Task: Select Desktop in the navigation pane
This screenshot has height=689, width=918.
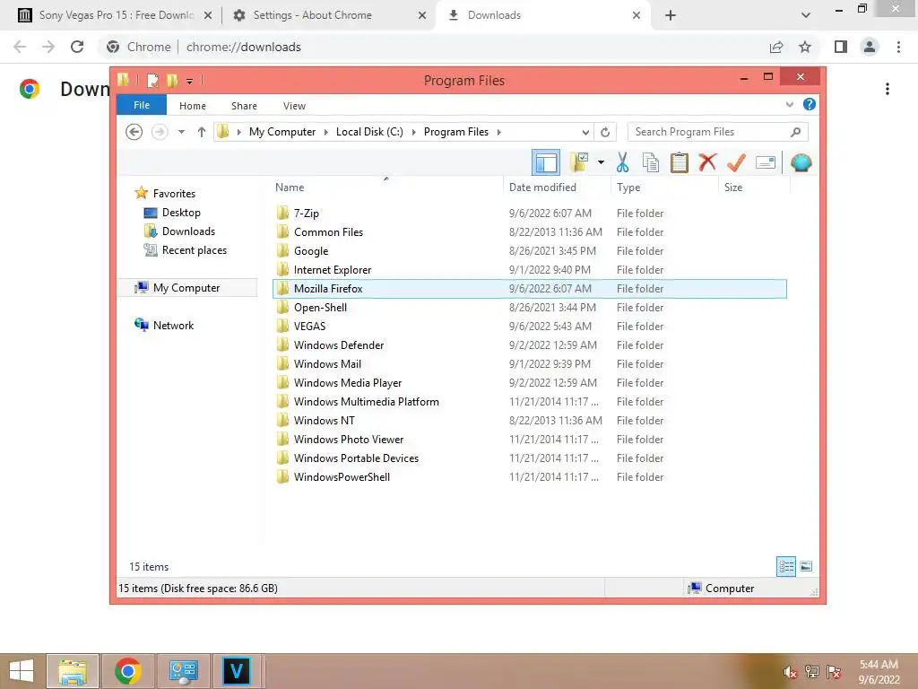Action: coord(181,213)
